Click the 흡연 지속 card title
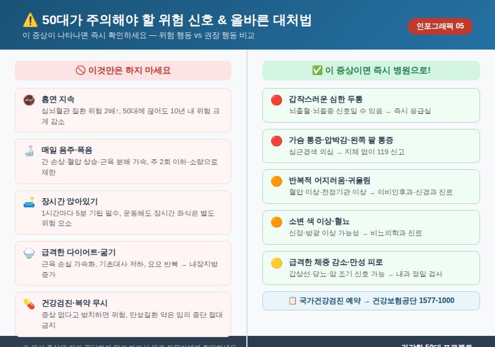The height and width of the screenshot is (347, 495). click(x=58, y=99)
